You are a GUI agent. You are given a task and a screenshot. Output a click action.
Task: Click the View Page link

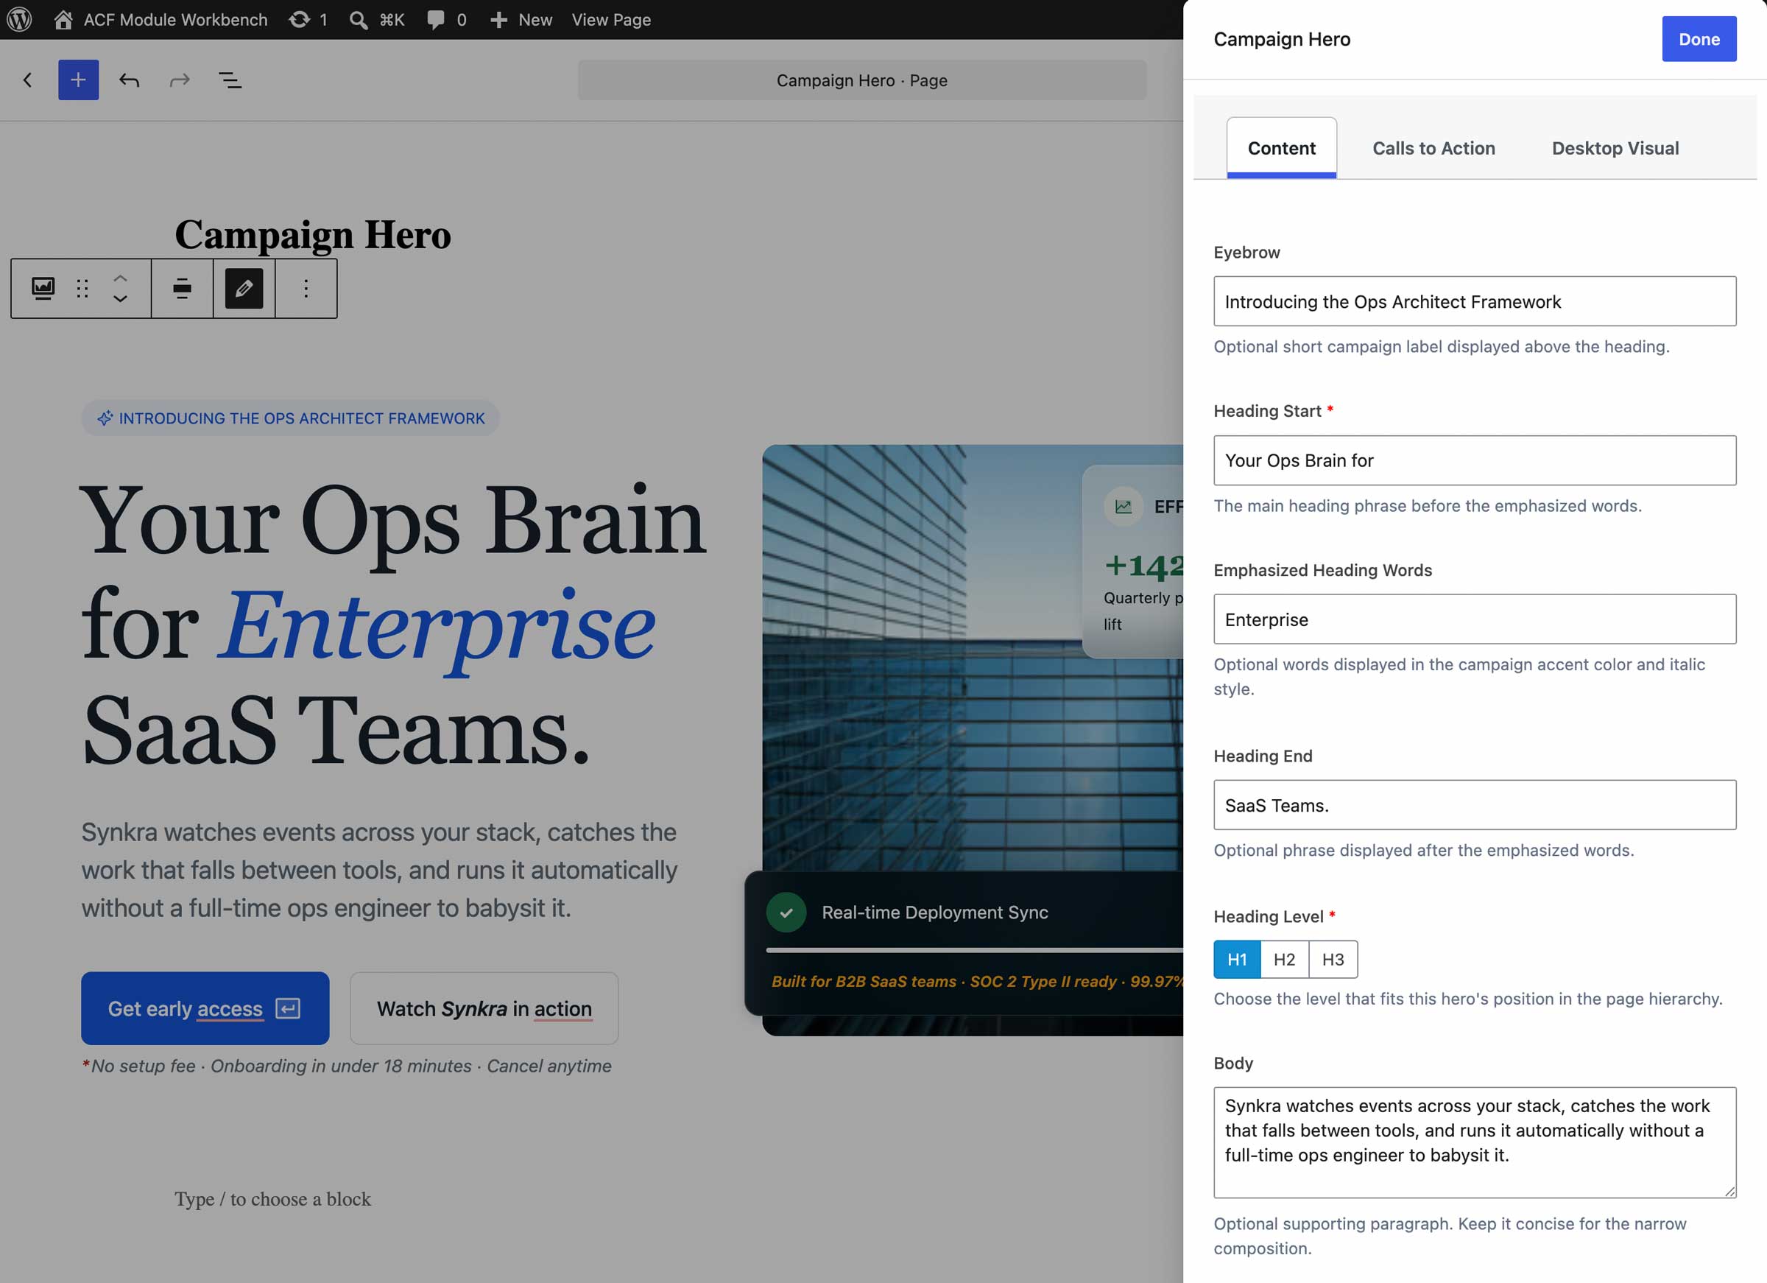[612, 19]
